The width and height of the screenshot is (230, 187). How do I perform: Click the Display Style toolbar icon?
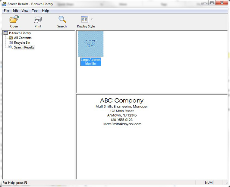click(84, 20)
